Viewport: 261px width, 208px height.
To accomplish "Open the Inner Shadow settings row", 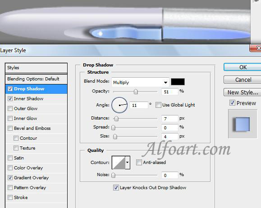I will pos(36,99).
